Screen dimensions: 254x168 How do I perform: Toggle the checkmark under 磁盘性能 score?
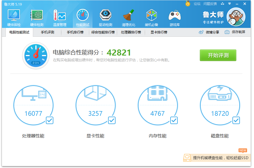point(236,120)
